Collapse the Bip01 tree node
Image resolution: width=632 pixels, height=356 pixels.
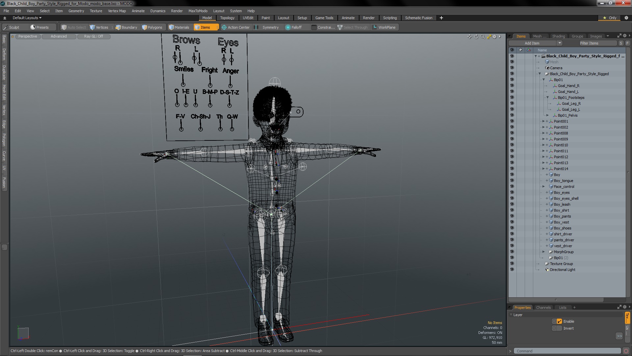pos(544,80)
